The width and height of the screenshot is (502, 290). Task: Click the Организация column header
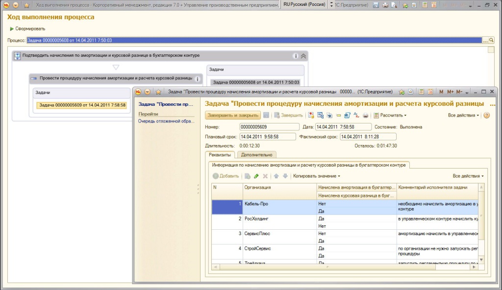279,192
